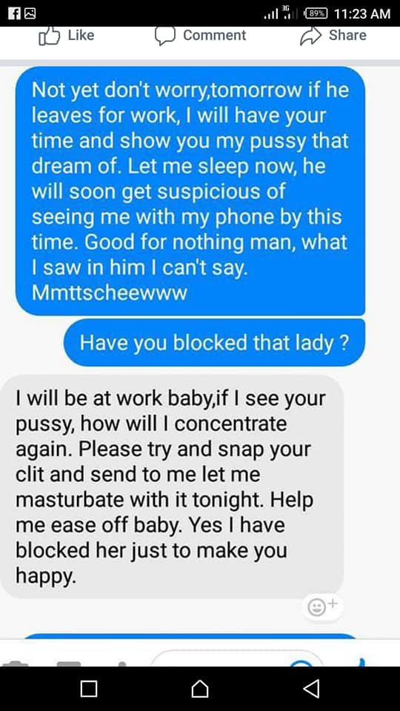Add an emoji reaction with smiley plus icon
Viewport: 400px width, 711px height.
(x=322, y=607)
